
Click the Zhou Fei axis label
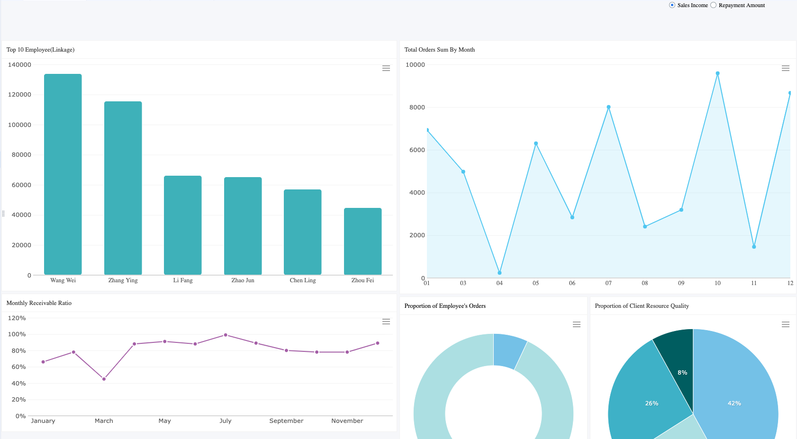[x=362, y=280]
